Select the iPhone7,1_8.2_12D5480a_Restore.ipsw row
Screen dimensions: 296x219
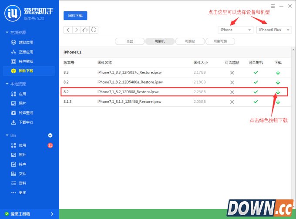pyautogui.click(x=130, y=82)
